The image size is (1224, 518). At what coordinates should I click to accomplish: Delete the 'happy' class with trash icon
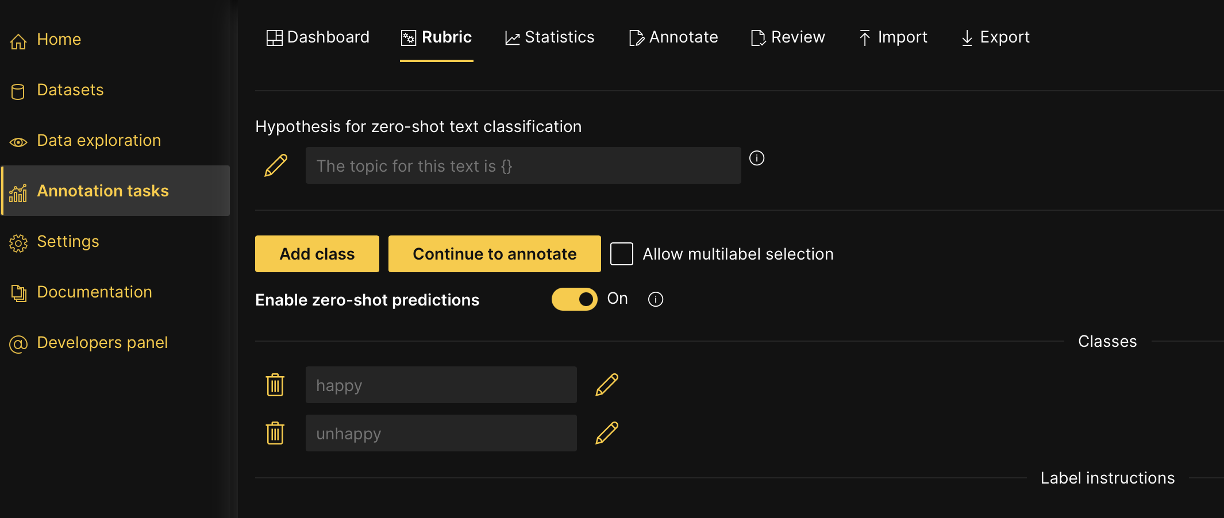[x=275, y=385]
